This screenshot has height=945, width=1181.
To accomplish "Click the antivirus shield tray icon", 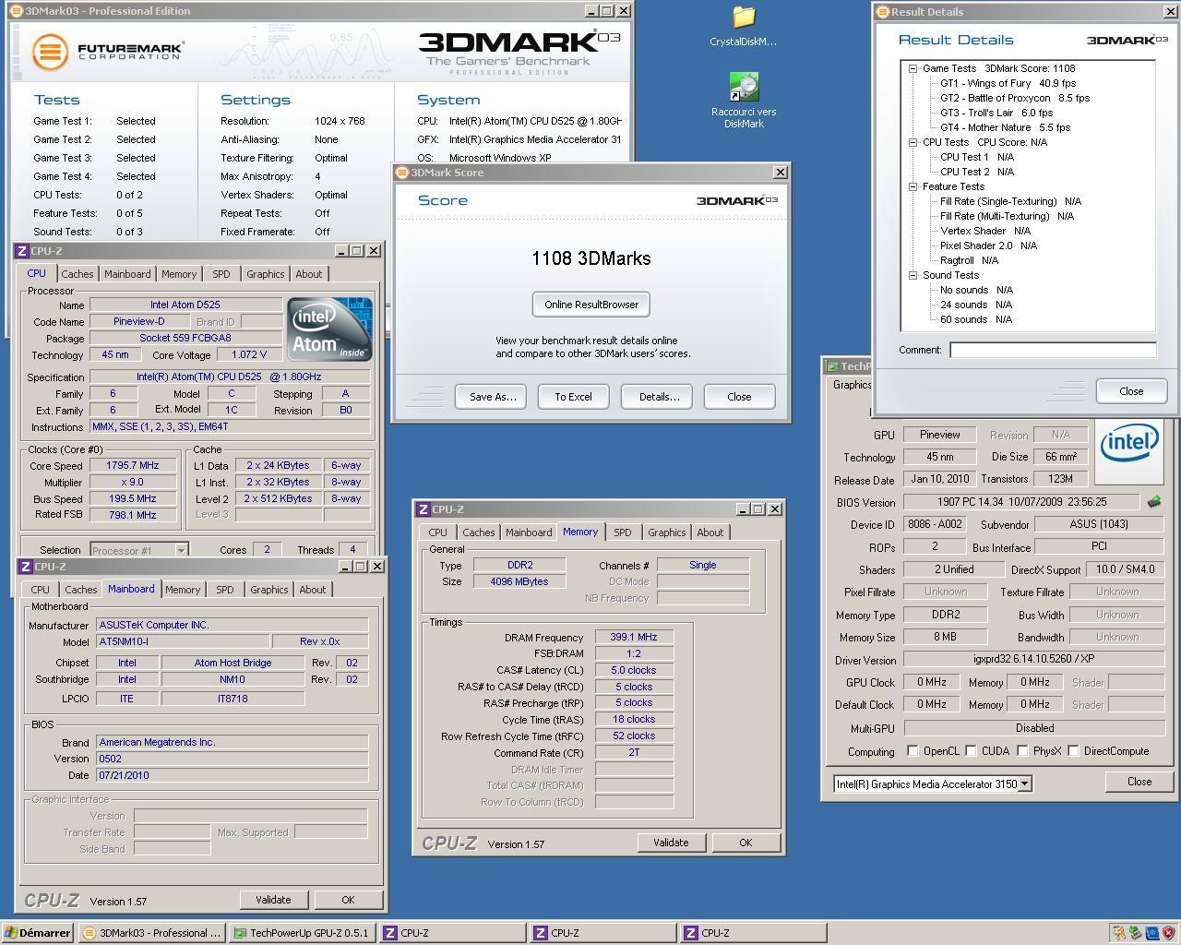I will [x=1167, y=933].
